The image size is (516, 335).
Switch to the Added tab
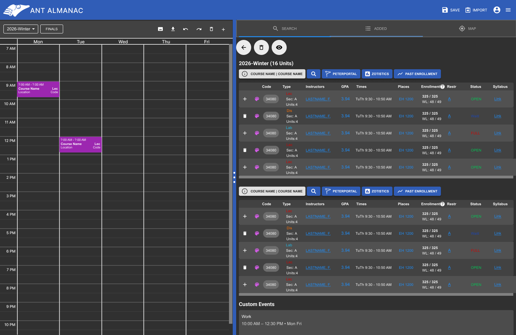click(x=376, y=29)
